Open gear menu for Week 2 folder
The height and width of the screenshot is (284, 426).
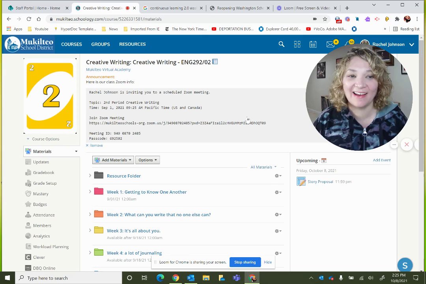coord(278,215)
